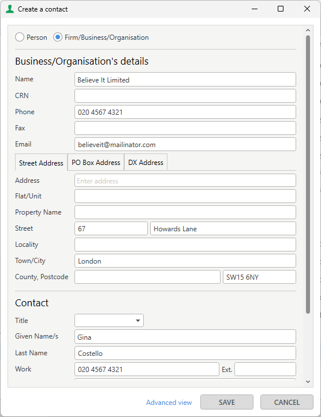This screenshot has width=321, height=417.
Task: Focus the Enter address search field
Action: pyautogui.click(x=185, y=181)
